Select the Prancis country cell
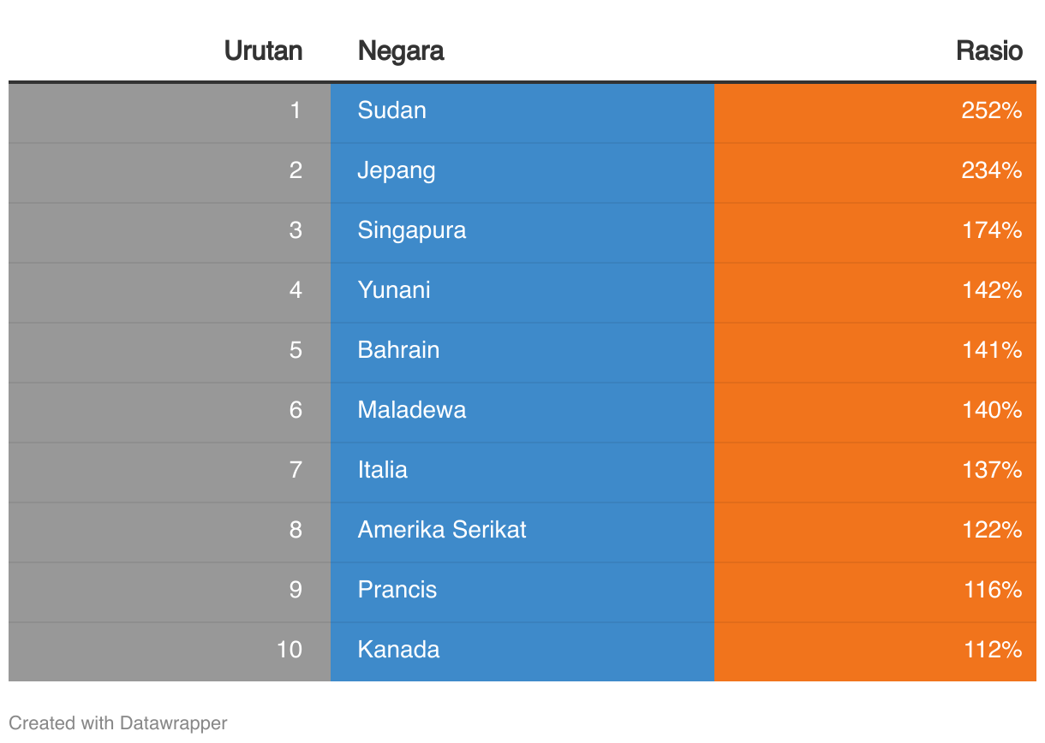This screenshot has height=743, width=1045. pos(522,591)
